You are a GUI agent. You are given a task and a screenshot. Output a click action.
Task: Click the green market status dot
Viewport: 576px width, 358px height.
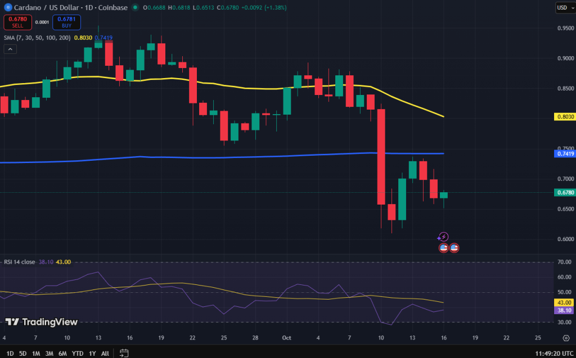tap(135, 7)
